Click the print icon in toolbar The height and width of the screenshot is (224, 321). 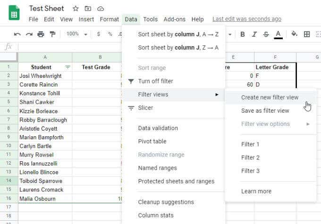point(41,34)
